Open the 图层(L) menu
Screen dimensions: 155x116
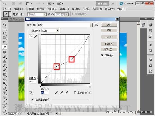41,9
